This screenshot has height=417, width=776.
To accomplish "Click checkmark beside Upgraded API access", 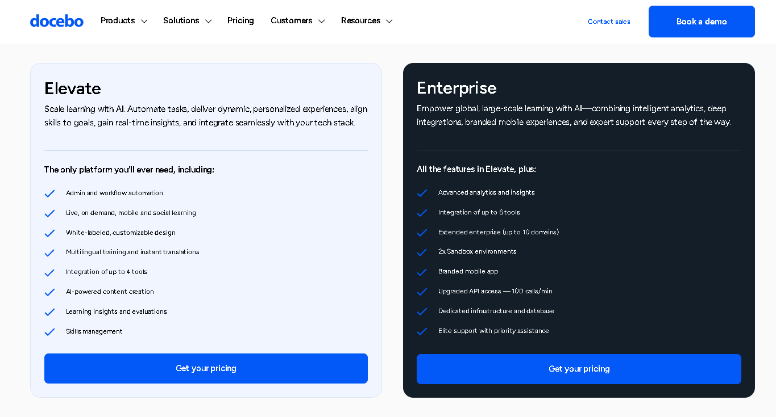I will click(x=422, y=292).
